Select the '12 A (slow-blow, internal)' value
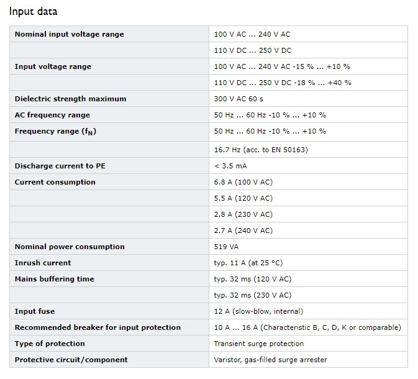This screenshot has height=379, width=418. (258, 311)
